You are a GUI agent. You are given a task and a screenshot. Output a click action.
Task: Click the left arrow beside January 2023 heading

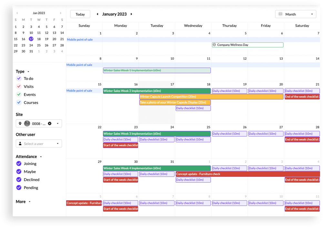[x=97, y=14]
